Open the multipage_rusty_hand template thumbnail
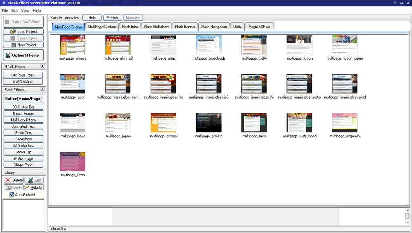 [299, 123]
